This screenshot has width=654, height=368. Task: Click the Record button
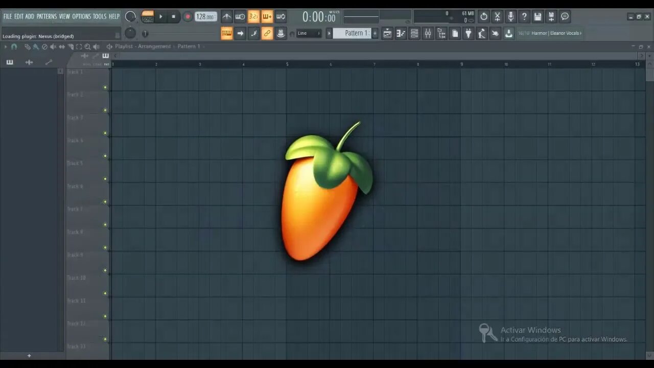tap(188, 16)
